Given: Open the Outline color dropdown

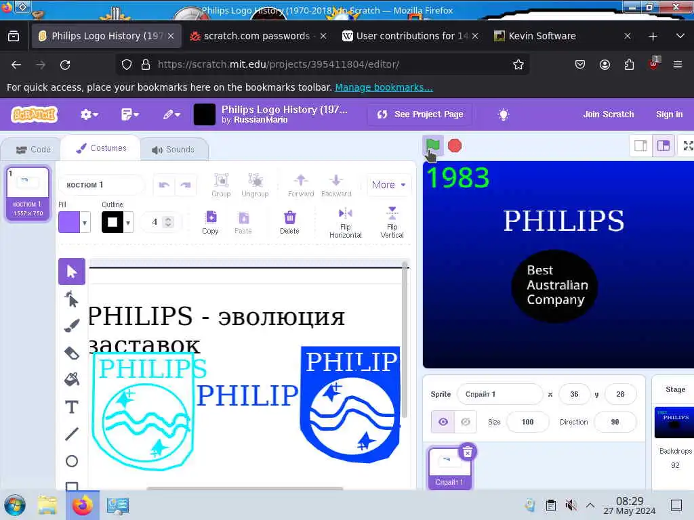Looking at the screenshot, I should tap(128, 222).
